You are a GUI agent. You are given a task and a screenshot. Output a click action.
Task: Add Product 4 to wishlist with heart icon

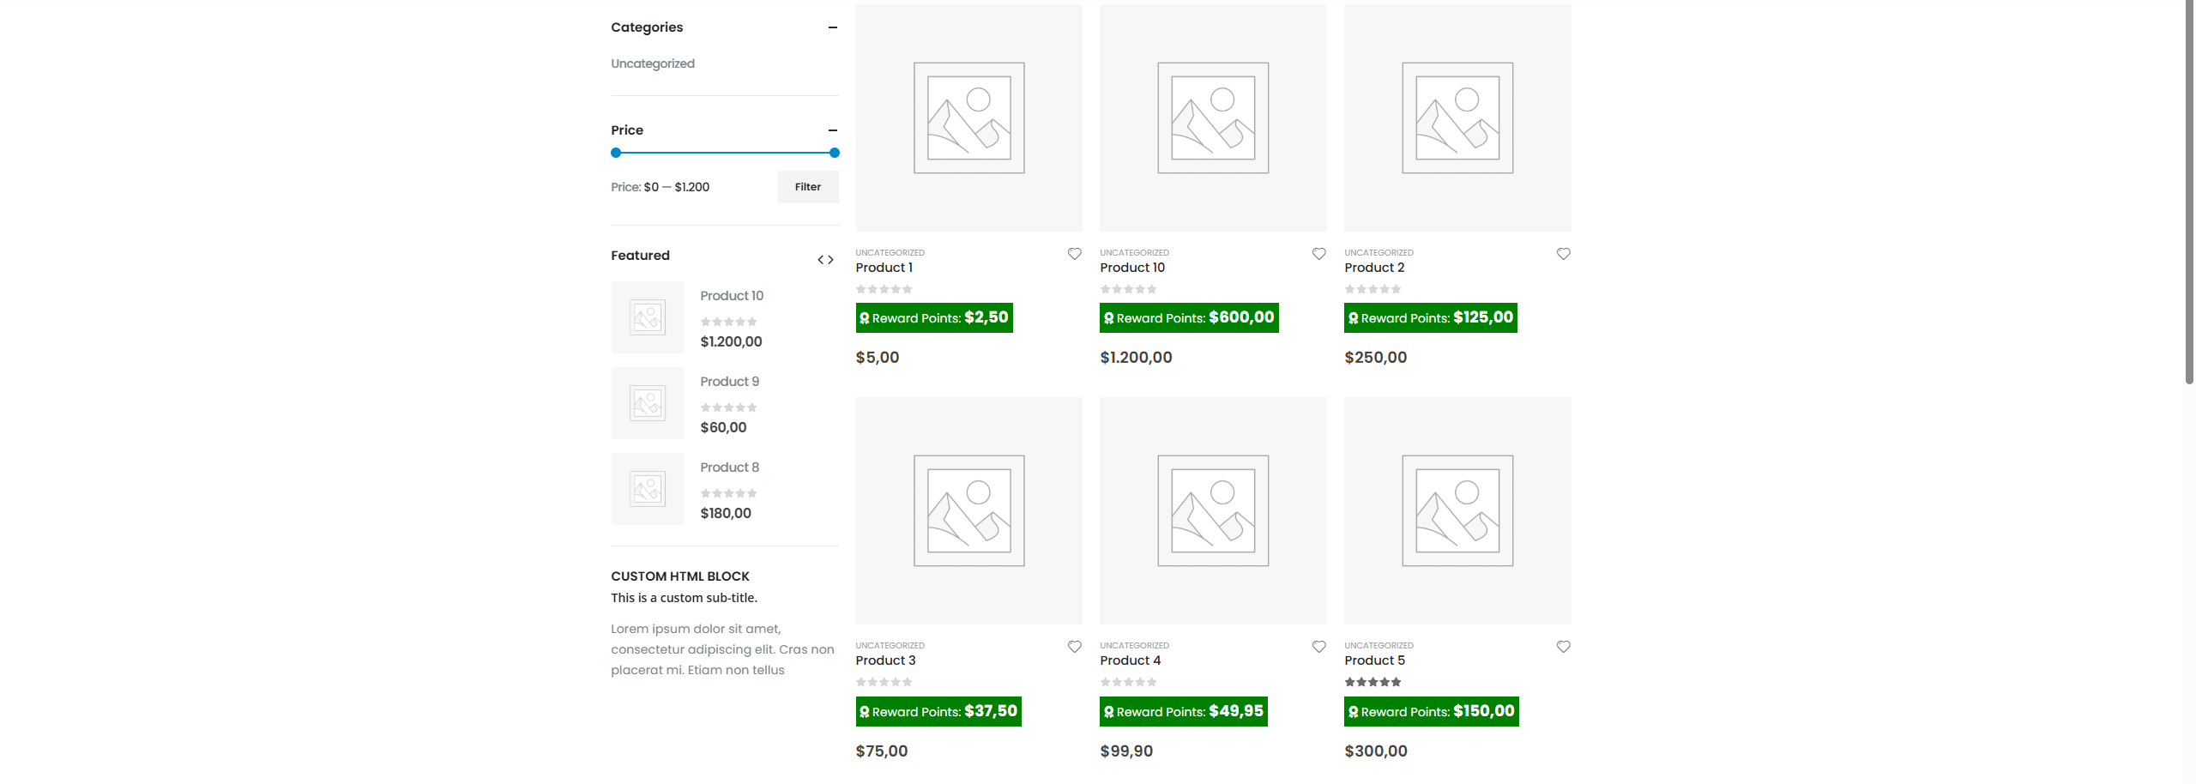point(1318,646)
